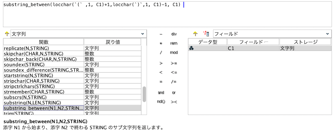Insert the mod operator
The width and height of the screenshot is (334, 132).
174,53
